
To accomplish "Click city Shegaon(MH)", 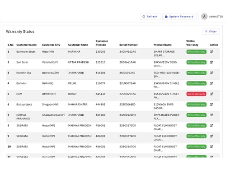I will click(50, 105).
